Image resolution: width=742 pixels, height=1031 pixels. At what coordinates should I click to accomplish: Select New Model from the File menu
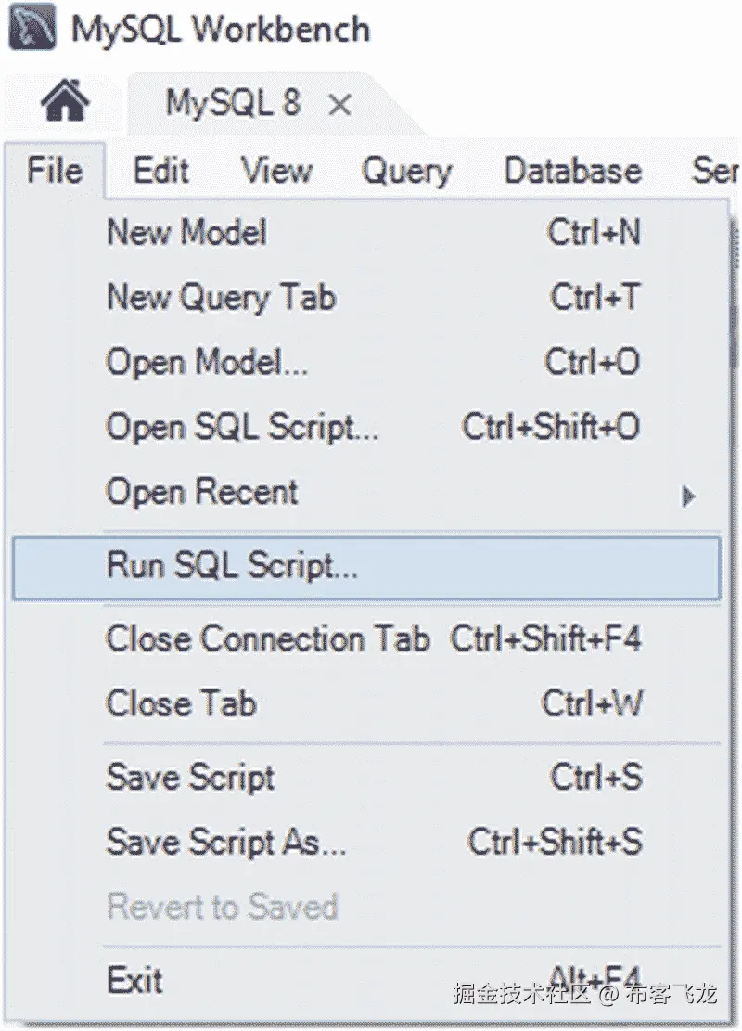click(x=185, y=234)
